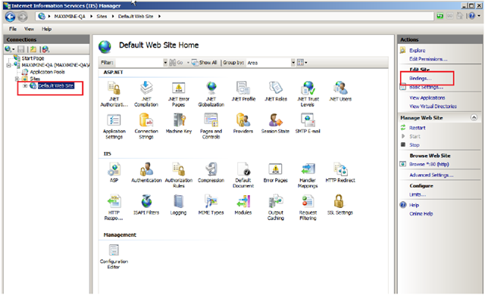This screenshot has height=295, width=485.
Task: Click Bindings link in Actions
Action: pos(420,79)
